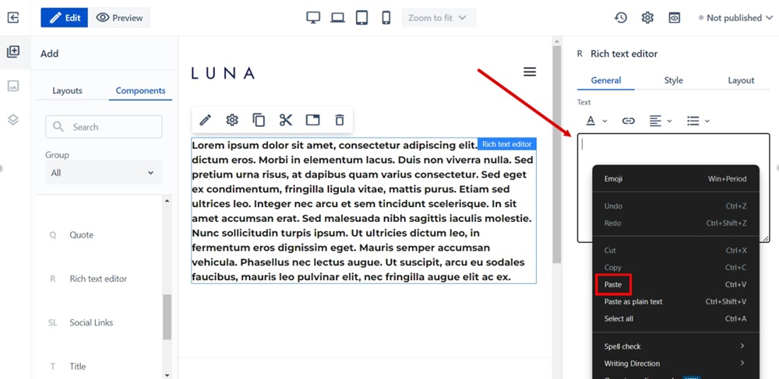Click Cut in the context menu

pos(675,251)
